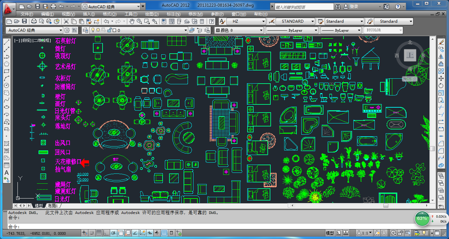
Task: Open the HZ text style dropdown
Action: (x=246, y=21)
